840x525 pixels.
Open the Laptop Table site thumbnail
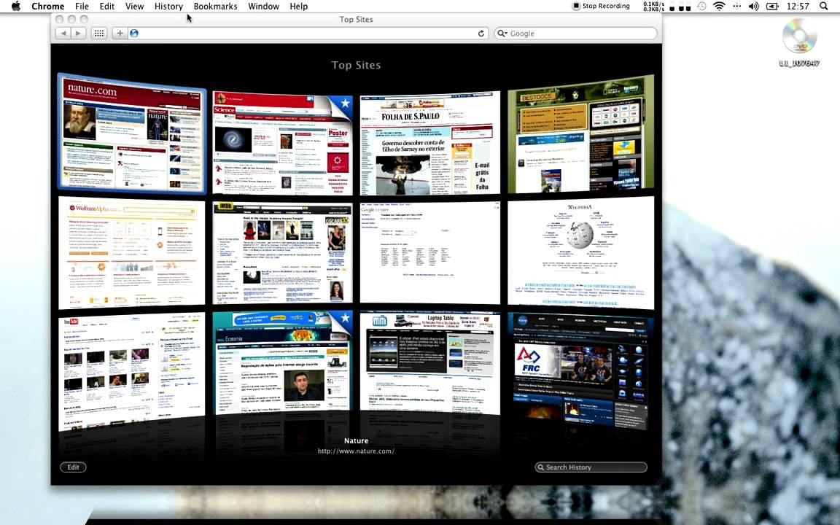click(x=430, y=362)
